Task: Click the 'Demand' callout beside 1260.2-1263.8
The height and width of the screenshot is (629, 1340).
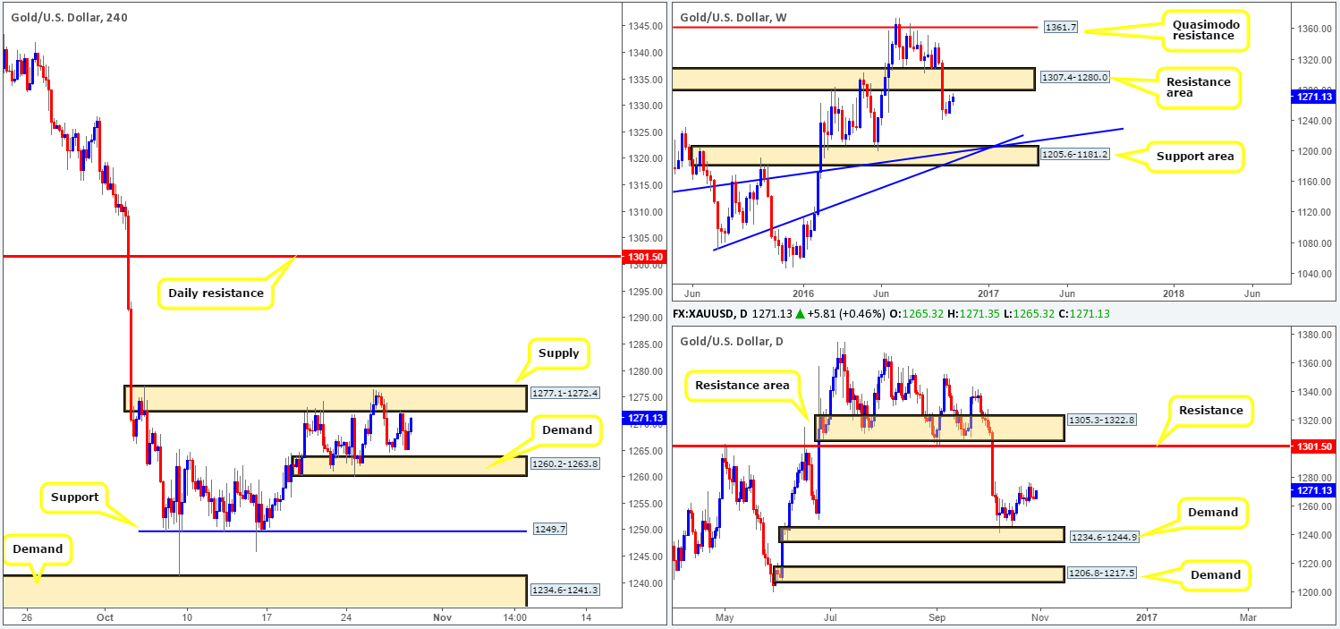Action: [566, 430]
